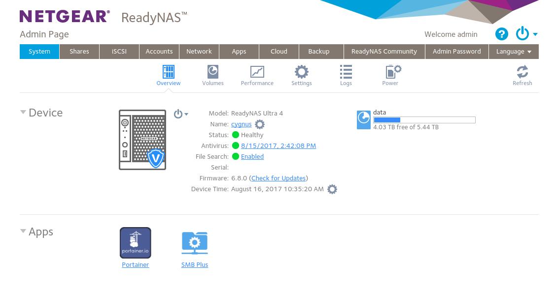Screen dimensions: 557x290
Task: Click the top-right blue power icon
Action: (522, 33)
